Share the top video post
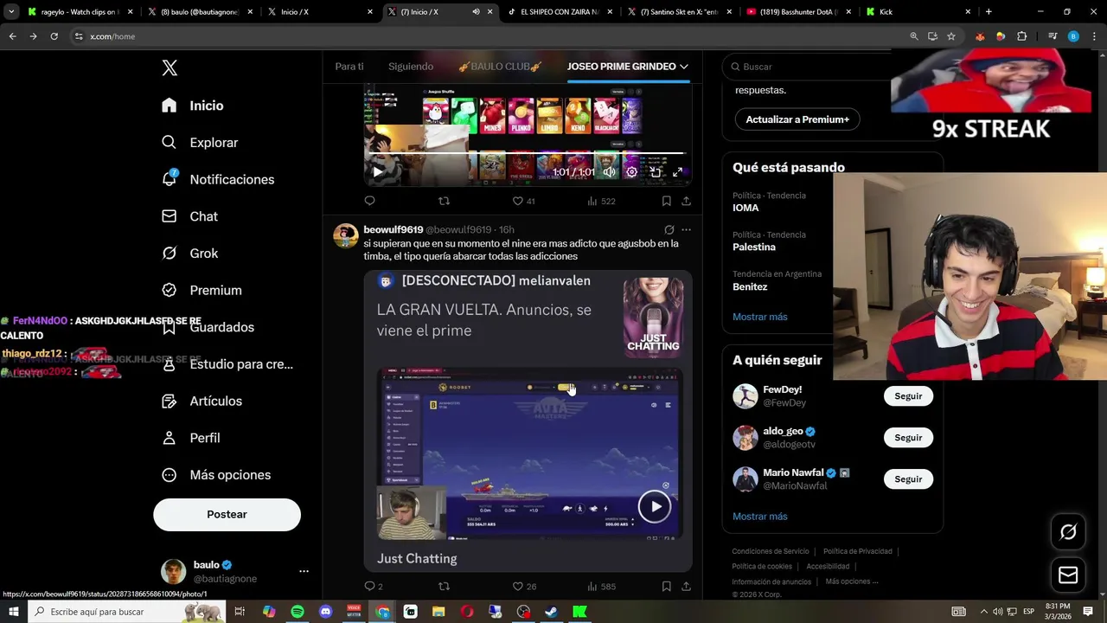The width and height of the screenshot is (1107, 623). (686, 201)
